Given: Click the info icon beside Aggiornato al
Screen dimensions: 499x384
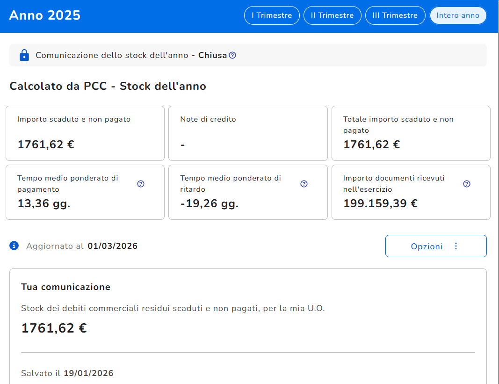Looking at the screenshot, I should click(14, 246).
